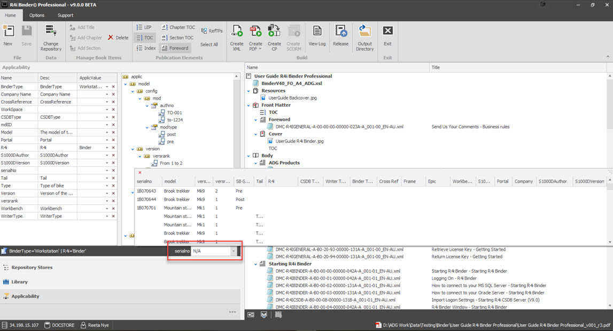Image resolution: width=613 pixels, height=331 pixels.
Task: Click the serial grid vertical scrollbar
Action: tap(609, 211)
